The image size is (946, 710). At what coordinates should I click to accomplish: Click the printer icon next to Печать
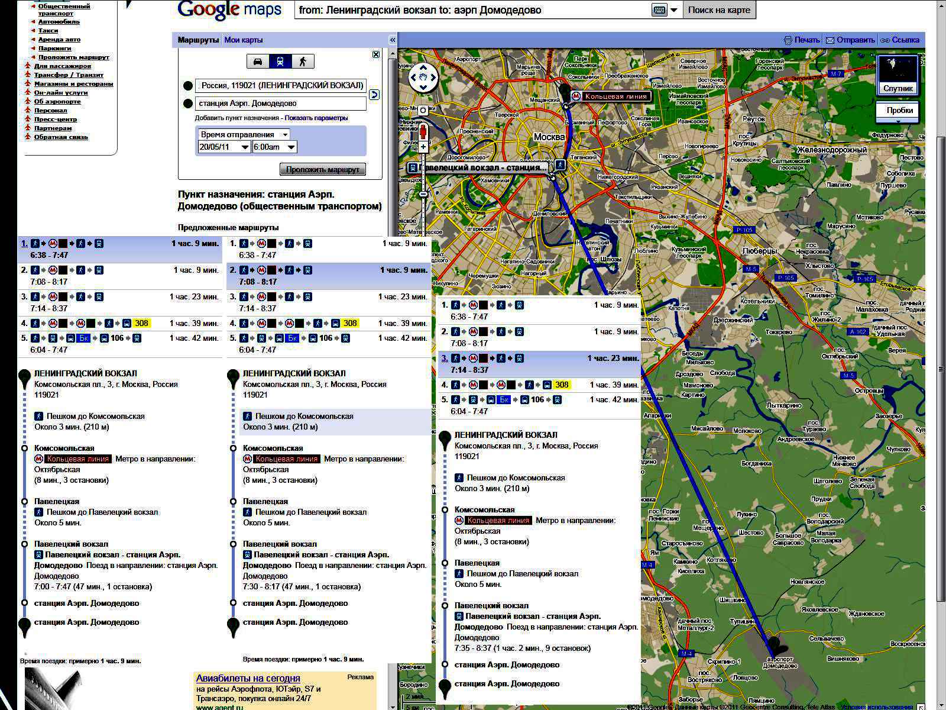click(x=788, y=40)
